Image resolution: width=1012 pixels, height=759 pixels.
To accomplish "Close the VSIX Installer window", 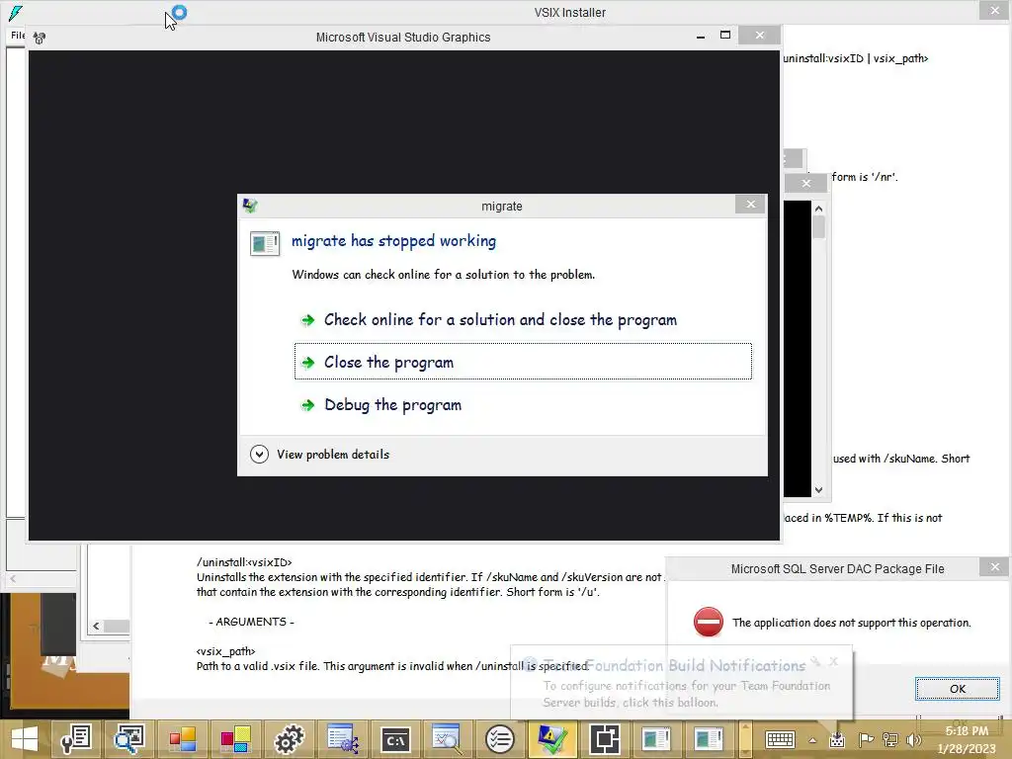I will tap(994, 10).
